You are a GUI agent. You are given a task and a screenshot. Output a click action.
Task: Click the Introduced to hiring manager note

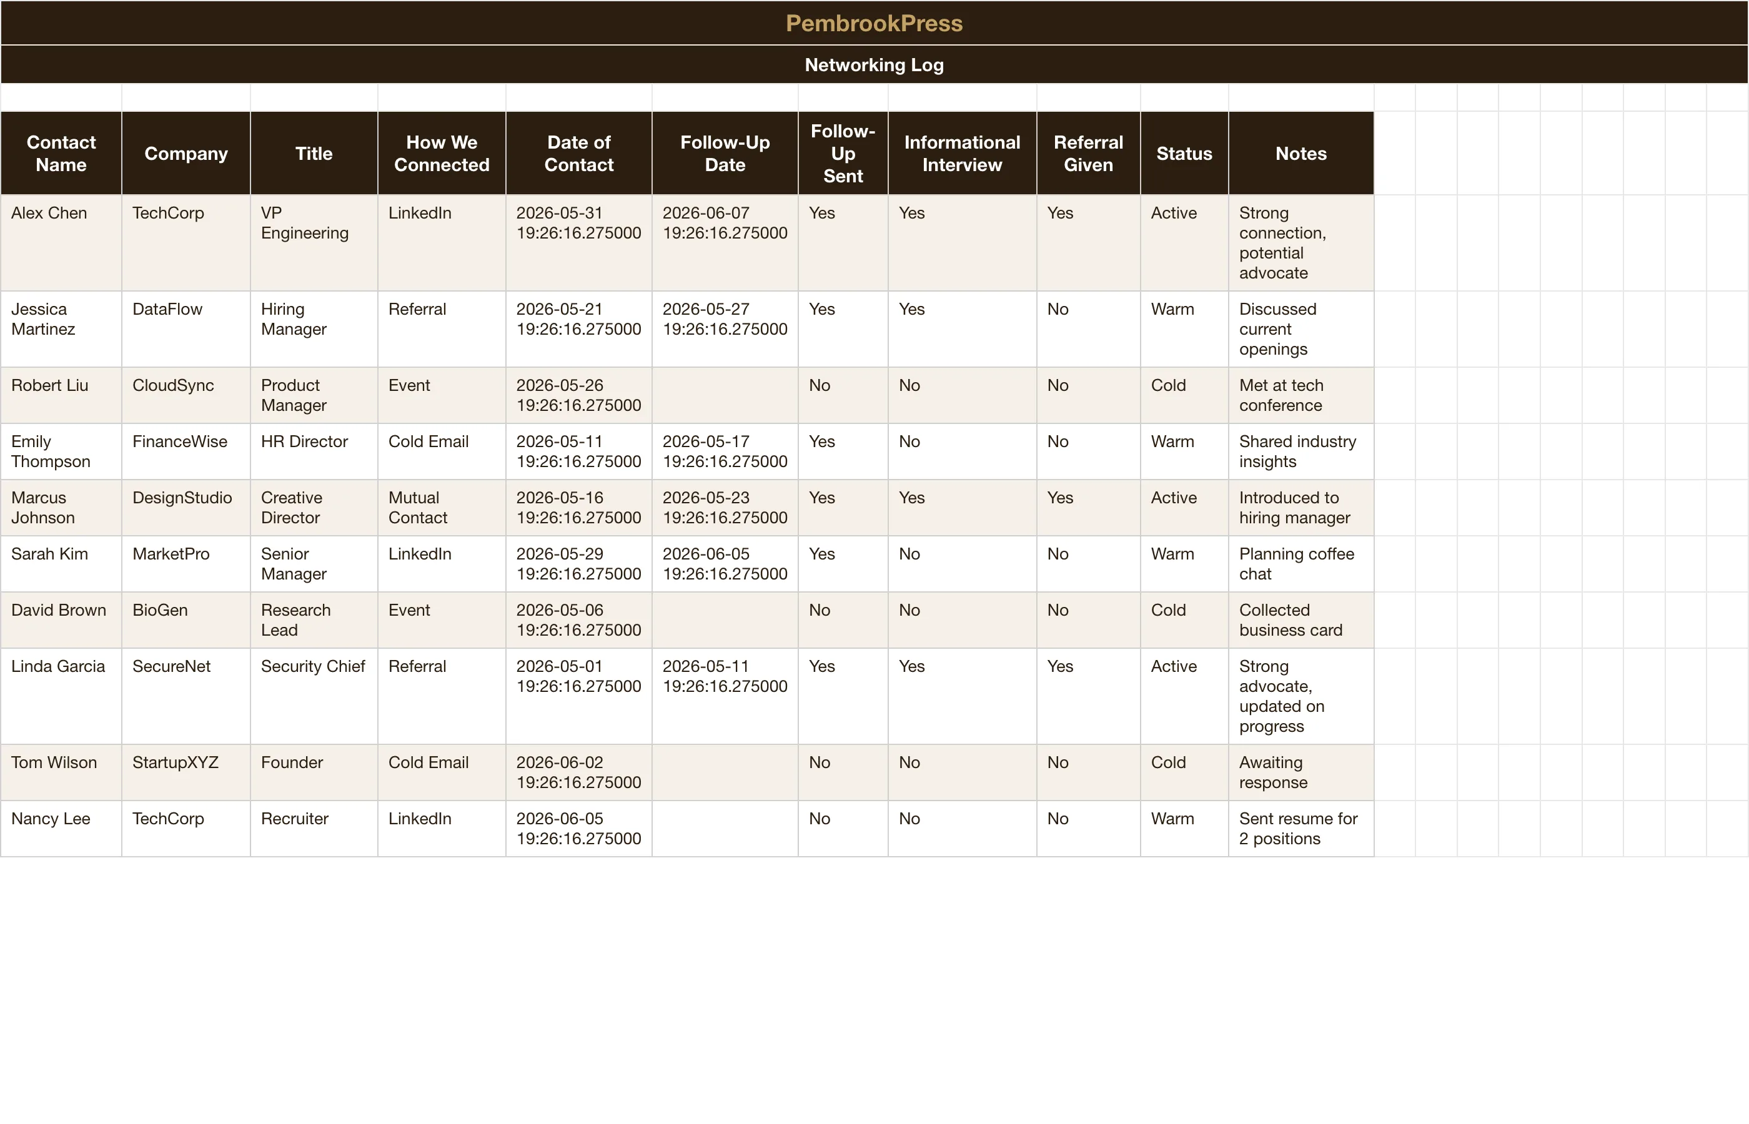[x=1301, y=508]
